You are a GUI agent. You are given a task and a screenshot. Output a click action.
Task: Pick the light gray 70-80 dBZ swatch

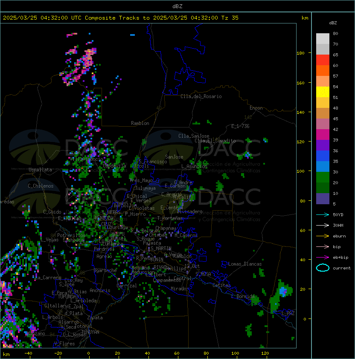pyautogui.click(x=323, y=38)
